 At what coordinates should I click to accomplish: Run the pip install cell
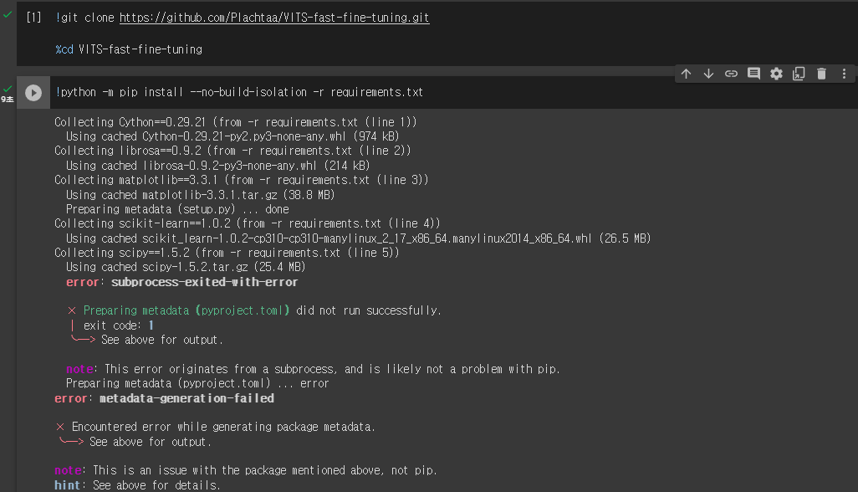click(33, 92)
